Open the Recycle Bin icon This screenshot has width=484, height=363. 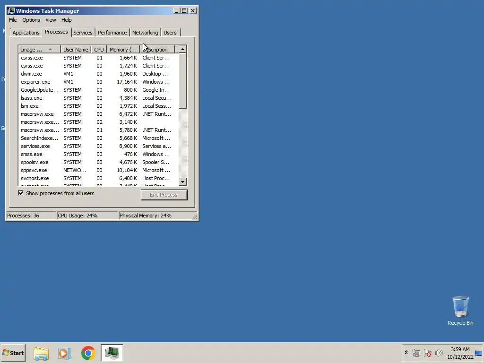click(460, 311)
